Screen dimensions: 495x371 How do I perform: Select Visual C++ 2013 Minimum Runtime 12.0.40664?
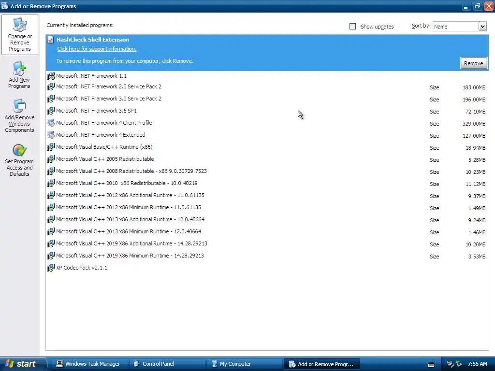[x=267, y=231]
